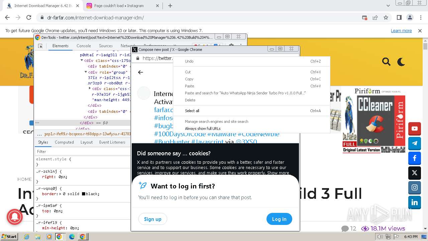The width and height of the screenshot is (428, 241).
Task: Choose Copy in the context menu
Action: (x=251, y=79)
